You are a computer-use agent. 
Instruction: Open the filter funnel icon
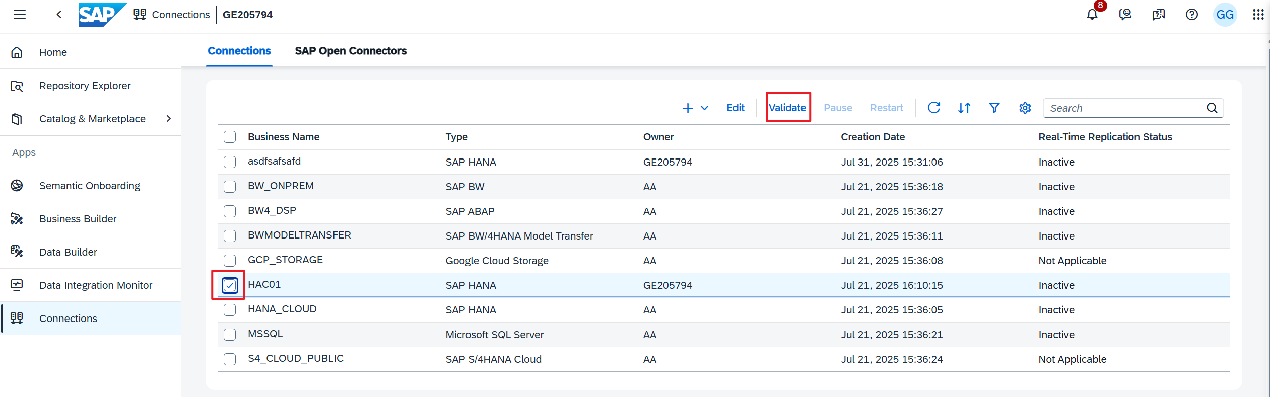[x=994, y=108]
